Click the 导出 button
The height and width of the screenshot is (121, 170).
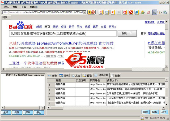click(164, 112)
